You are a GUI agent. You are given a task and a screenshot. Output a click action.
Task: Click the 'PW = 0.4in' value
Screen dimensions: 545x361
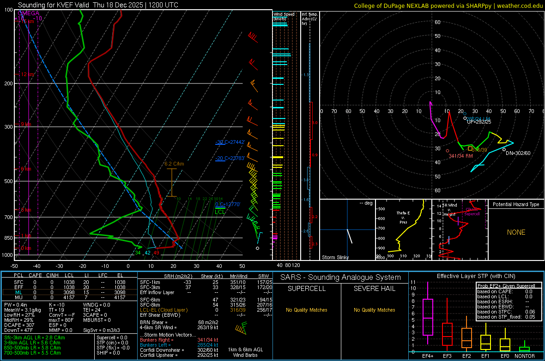tap(16, 305)
